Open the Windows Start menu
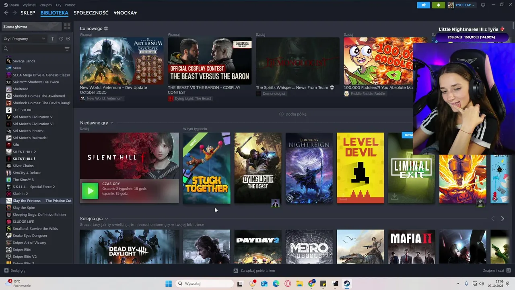 (x=169, y=284)
